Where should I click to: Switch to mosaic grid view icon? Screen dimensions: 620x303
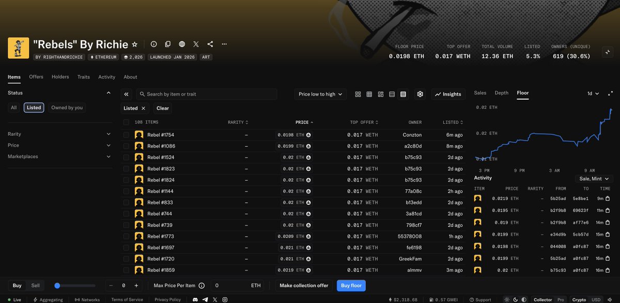tap(381, 94)
